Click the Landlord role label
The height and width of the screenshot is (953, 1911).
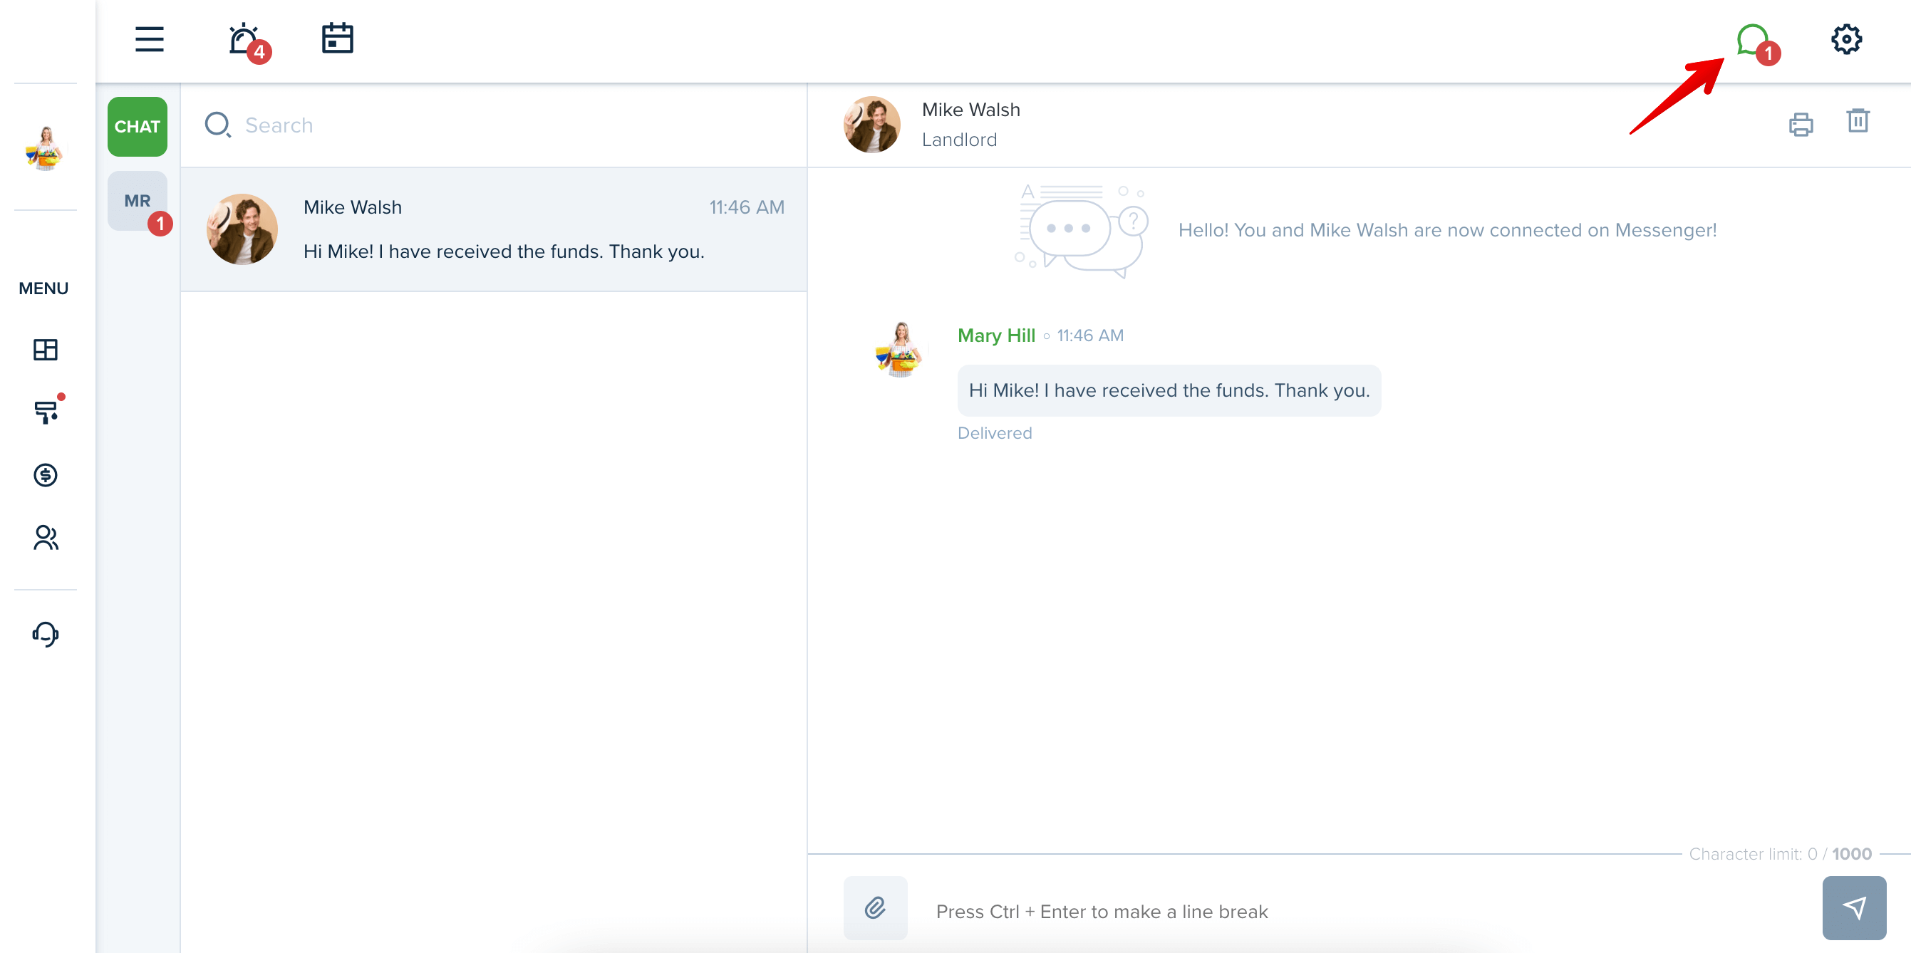tap(958, 140)
